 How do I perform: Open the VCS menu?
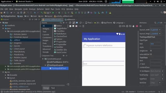click(x=63, y=9)
